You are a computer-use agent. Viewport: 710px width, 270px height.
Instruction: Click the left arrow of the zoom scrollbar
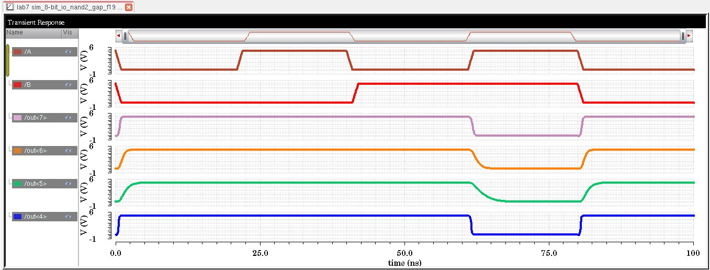point(119,36)
